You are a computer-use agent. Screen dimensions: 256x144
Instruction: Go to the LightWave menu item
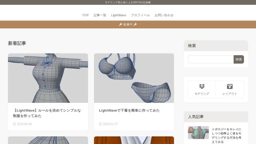click(x=118, y=15)
